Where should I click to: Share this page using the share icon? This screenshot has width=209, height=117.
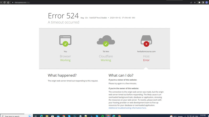coord(191,2)
